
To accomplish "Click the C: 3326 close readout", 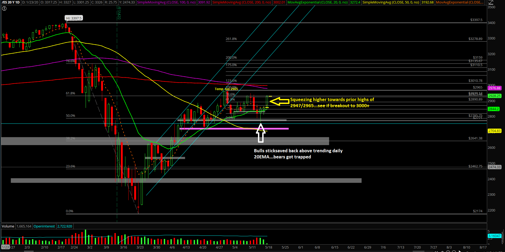I will 97,2.
